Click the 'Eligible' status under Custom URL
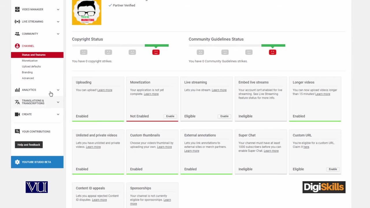The height and width of the screenshot is (208, 370). tap(298, 169)
